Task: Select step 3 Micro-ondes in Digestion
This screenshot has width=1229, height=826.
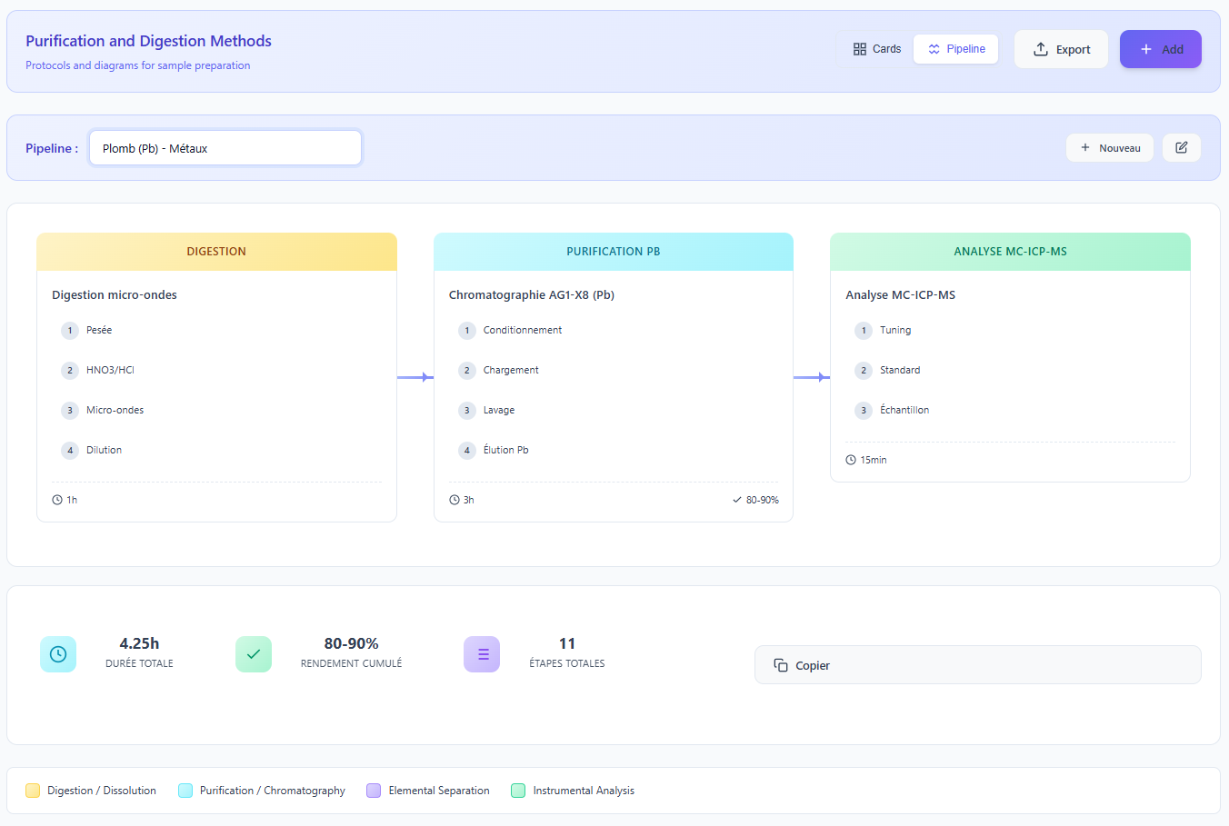Action: 115,410
